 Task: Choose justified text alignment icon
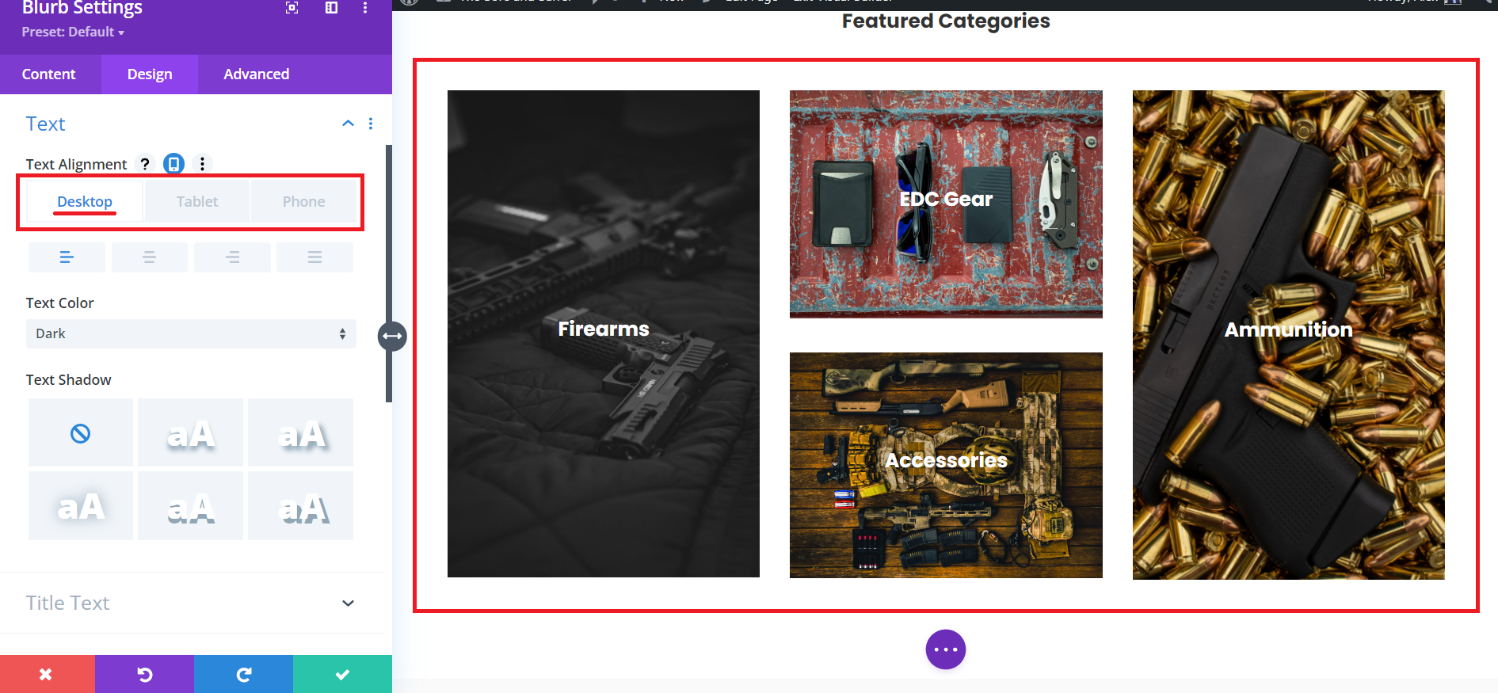tap(314, 257)
